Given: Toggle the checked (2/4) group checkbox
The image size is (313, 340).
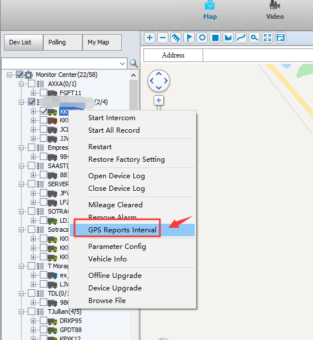Looking at the screenshot, I should (32, 102).
